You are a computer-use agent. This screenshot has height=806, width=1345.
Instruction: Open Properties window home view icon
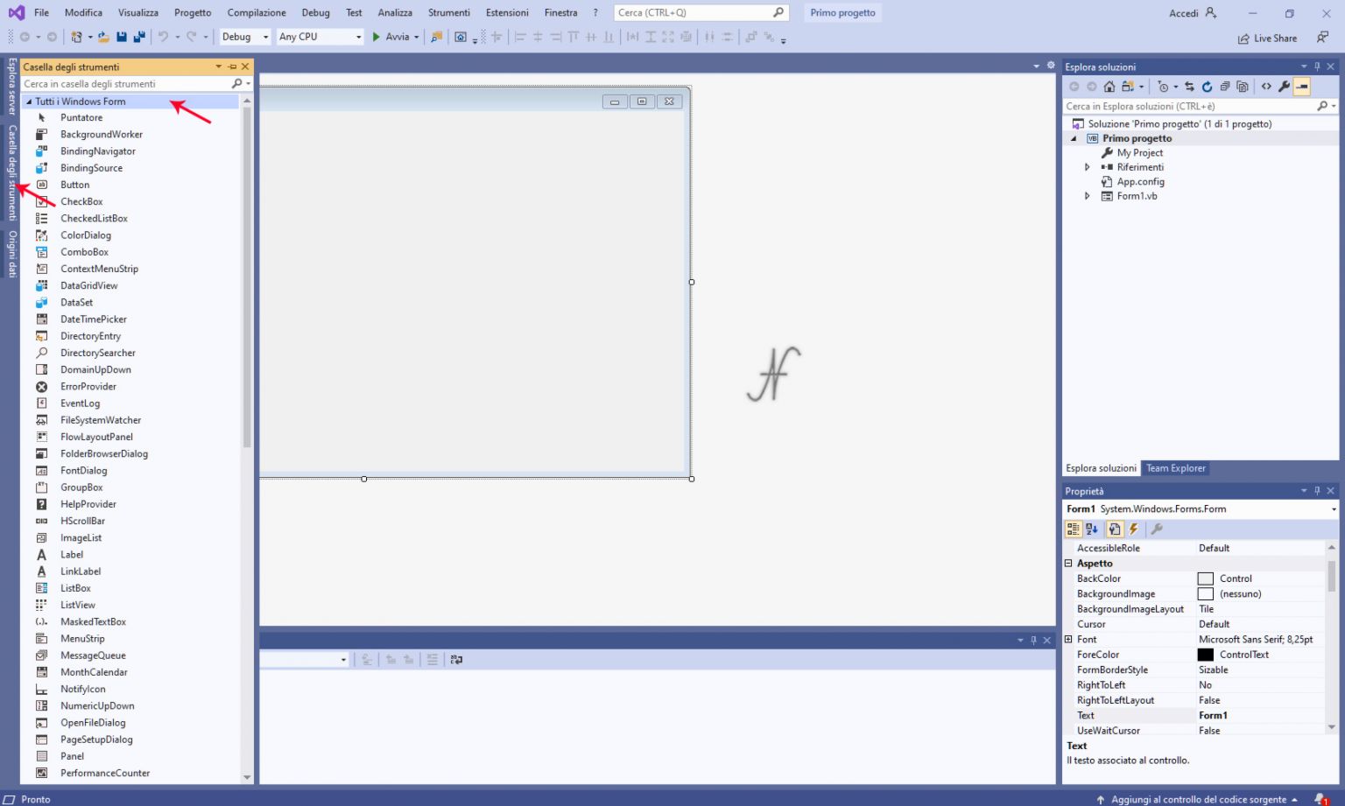click(1115, 529)
